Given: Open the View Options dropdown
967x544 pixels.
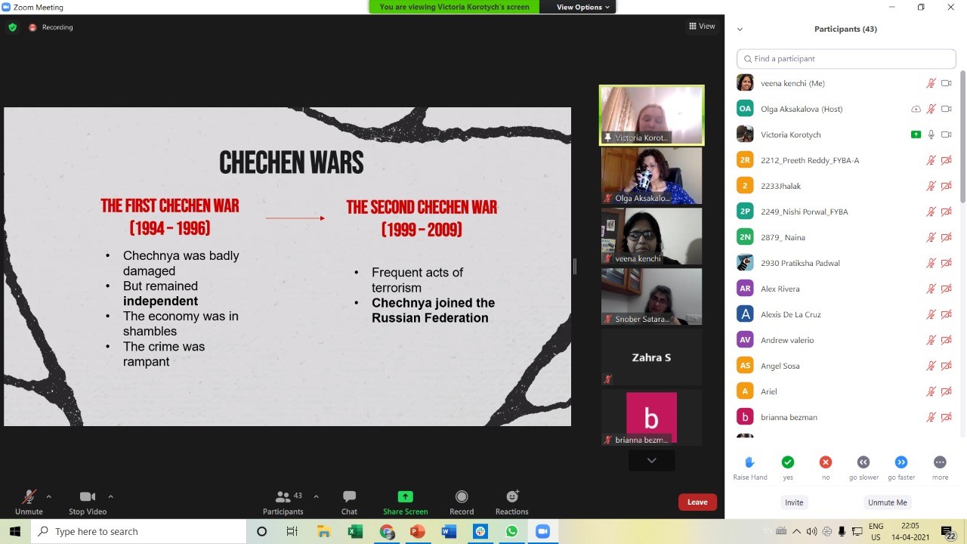Looking at the screenshot, I should click(x=582, y=7).
